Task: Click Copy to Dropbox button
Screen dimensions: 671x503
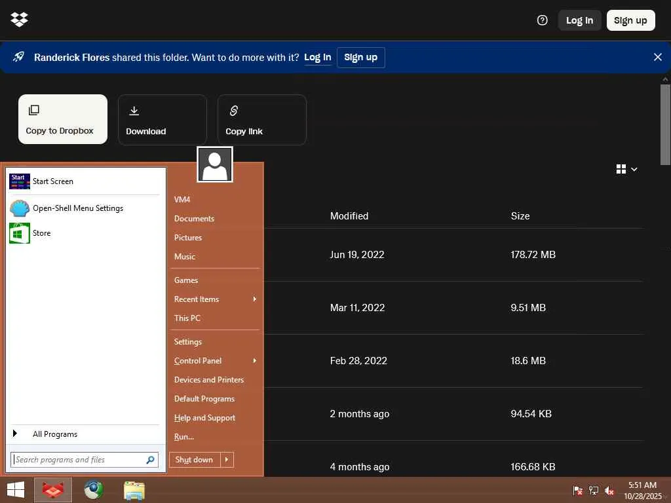Action: click(63, 119)
